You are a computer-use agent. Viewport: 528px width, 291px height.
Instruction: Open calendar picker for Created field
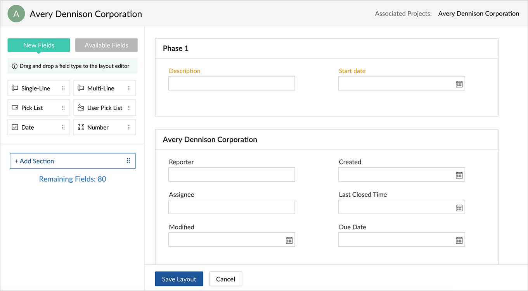tap(459, 175)
